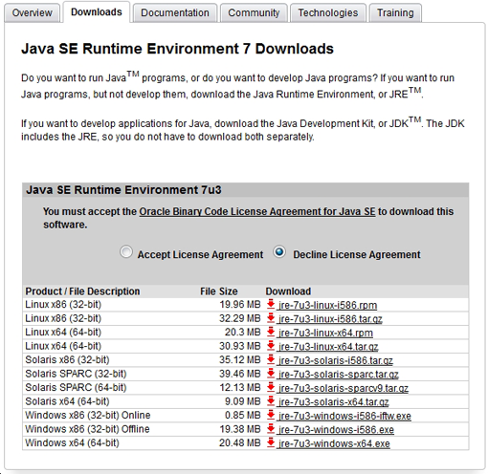Select Decline License Agreement radio button
Image resolution: width=488 pixels, height=474 pixels.
279,252
